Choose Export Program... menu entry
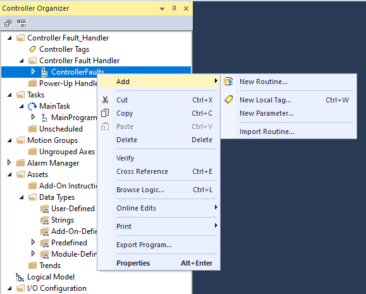Viewport: 366px width, 294px height. (x=159, y=245)
